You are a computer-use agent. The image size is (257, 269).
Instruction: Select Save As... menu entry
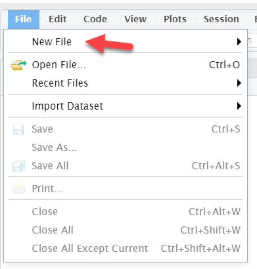coord(126,148)
